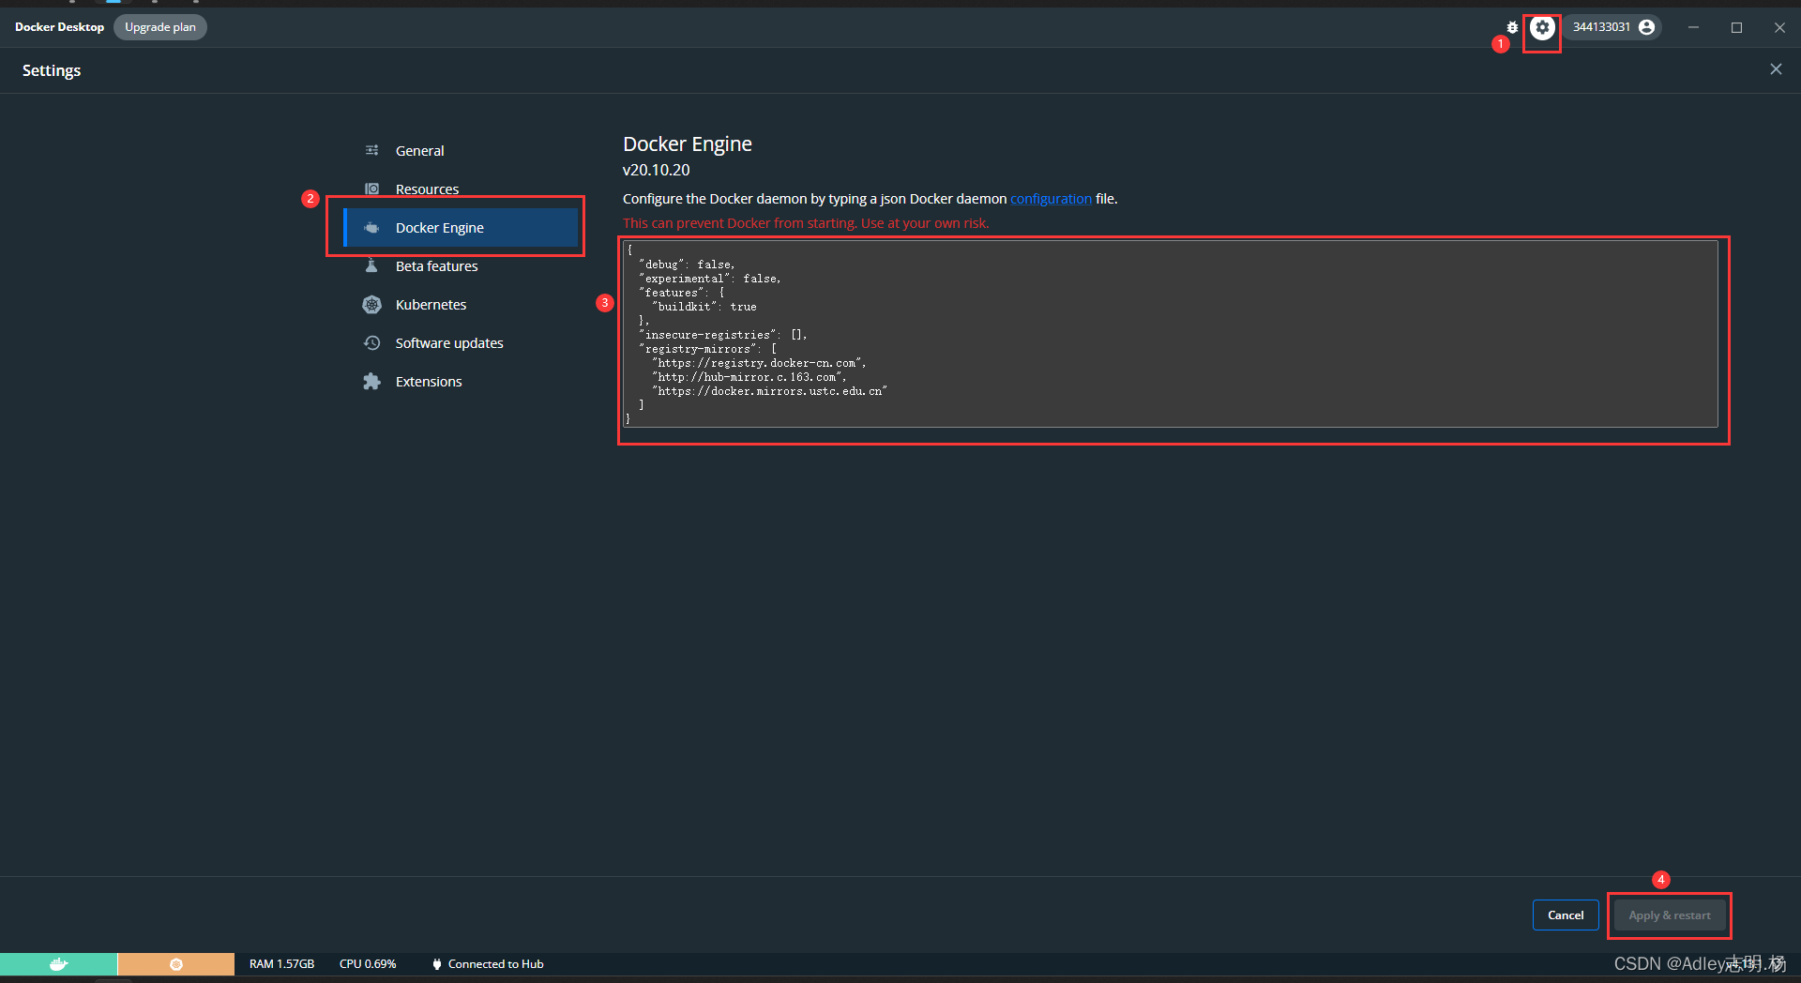Click the Extensions puzzle piece icon
Screen dimensions: 1801x983
tap(372, 381)
